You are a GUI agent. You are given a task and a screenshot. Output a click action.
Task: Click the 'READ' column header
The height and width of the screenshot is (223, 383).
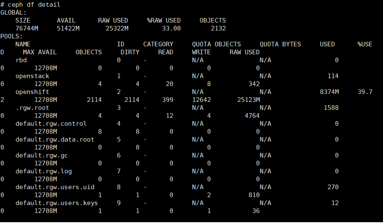[166, 52]
